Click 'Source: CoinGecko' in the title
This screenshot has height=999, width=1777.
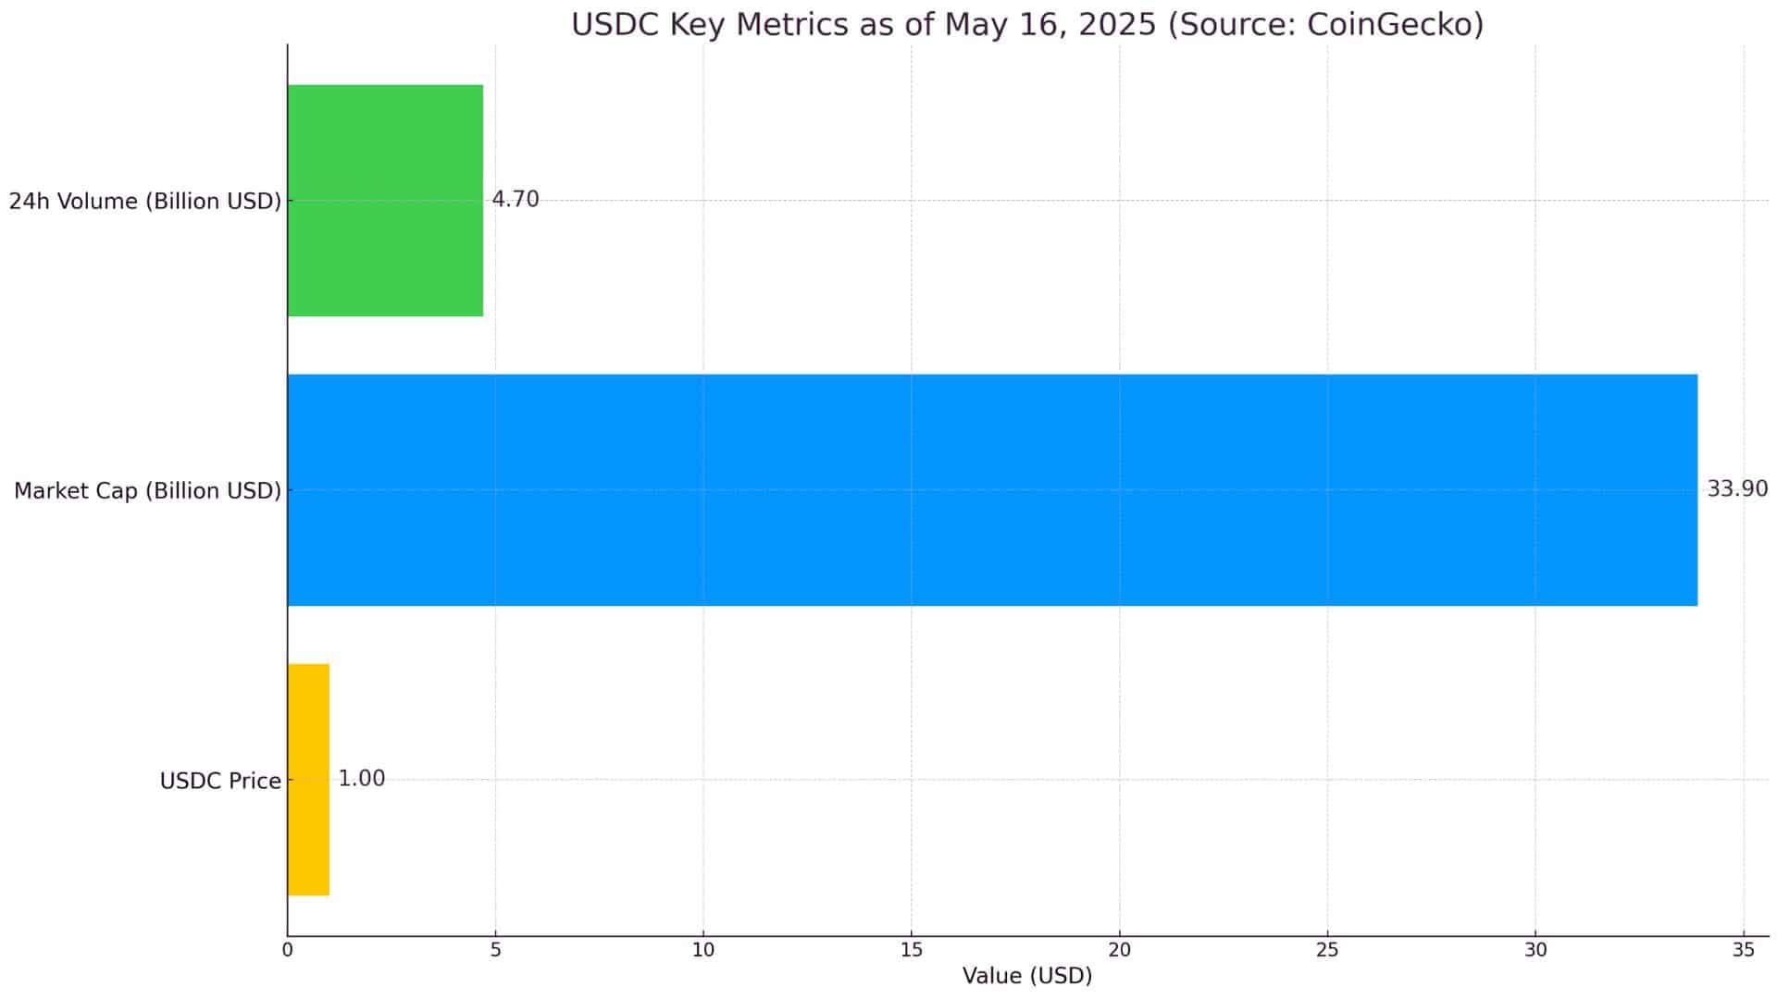pyautogui.click(x=1324, y=25)
